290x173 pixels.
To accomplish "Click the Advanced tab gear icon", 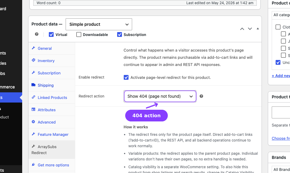I will point(34,122).
